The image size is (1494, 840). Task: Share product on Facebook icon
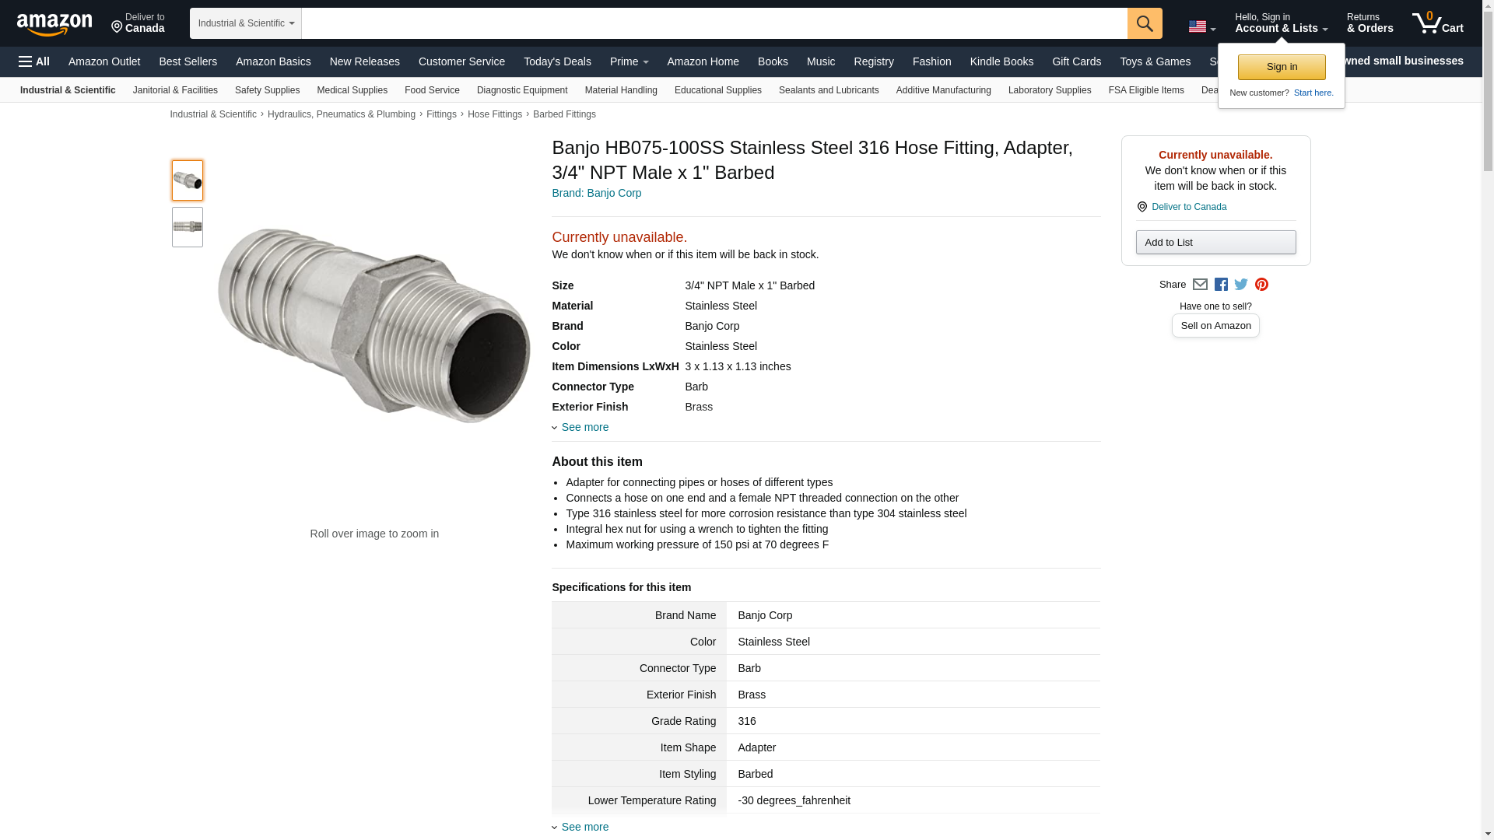coord(1221,285)
